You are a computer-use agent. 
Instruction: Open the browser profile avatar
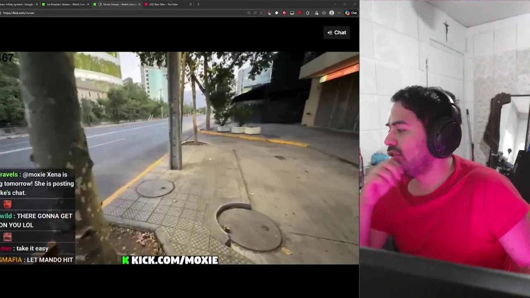point(332,13)
